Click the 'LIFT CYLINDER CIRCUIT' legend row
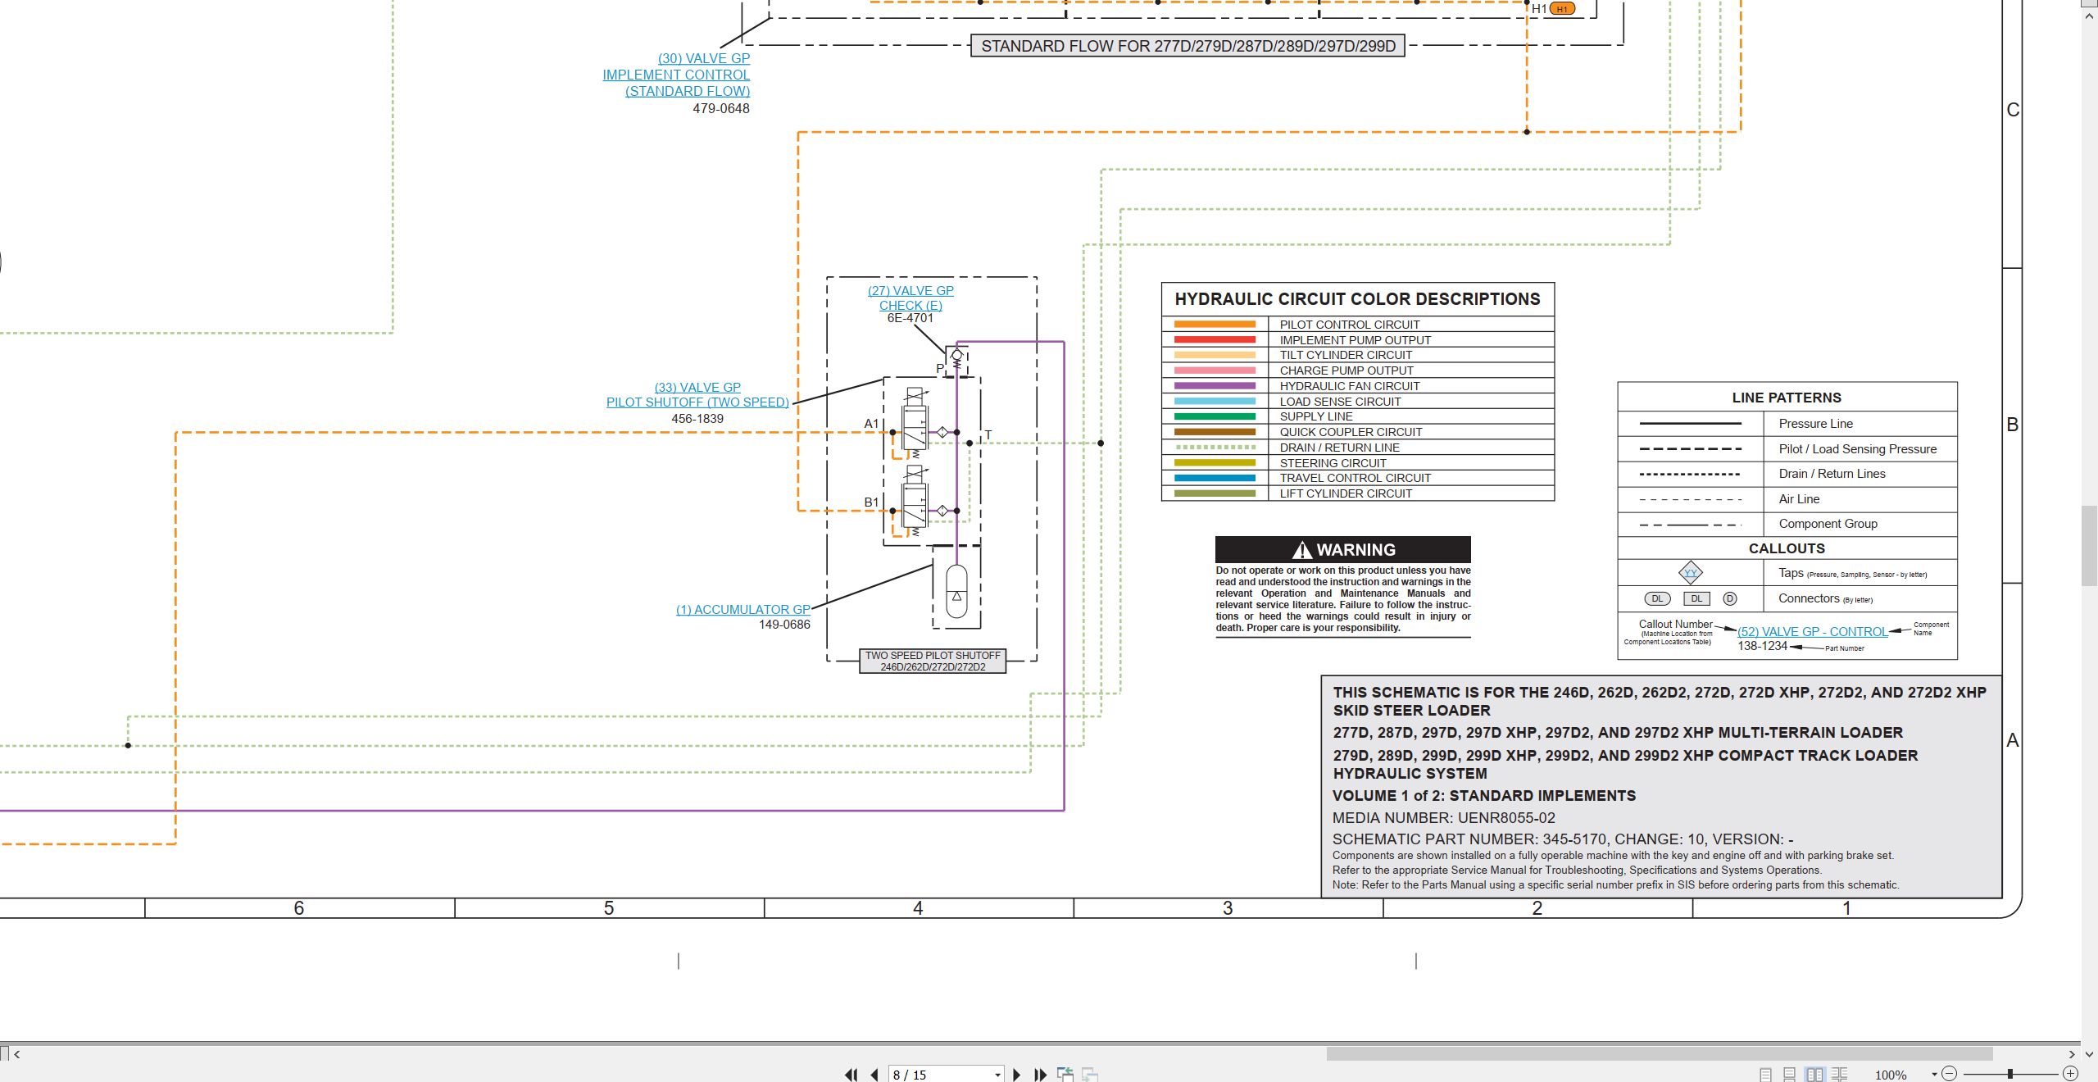Image resolution: width=2098 pixels, height=1082 pixels. click(x=1358, y=493)
